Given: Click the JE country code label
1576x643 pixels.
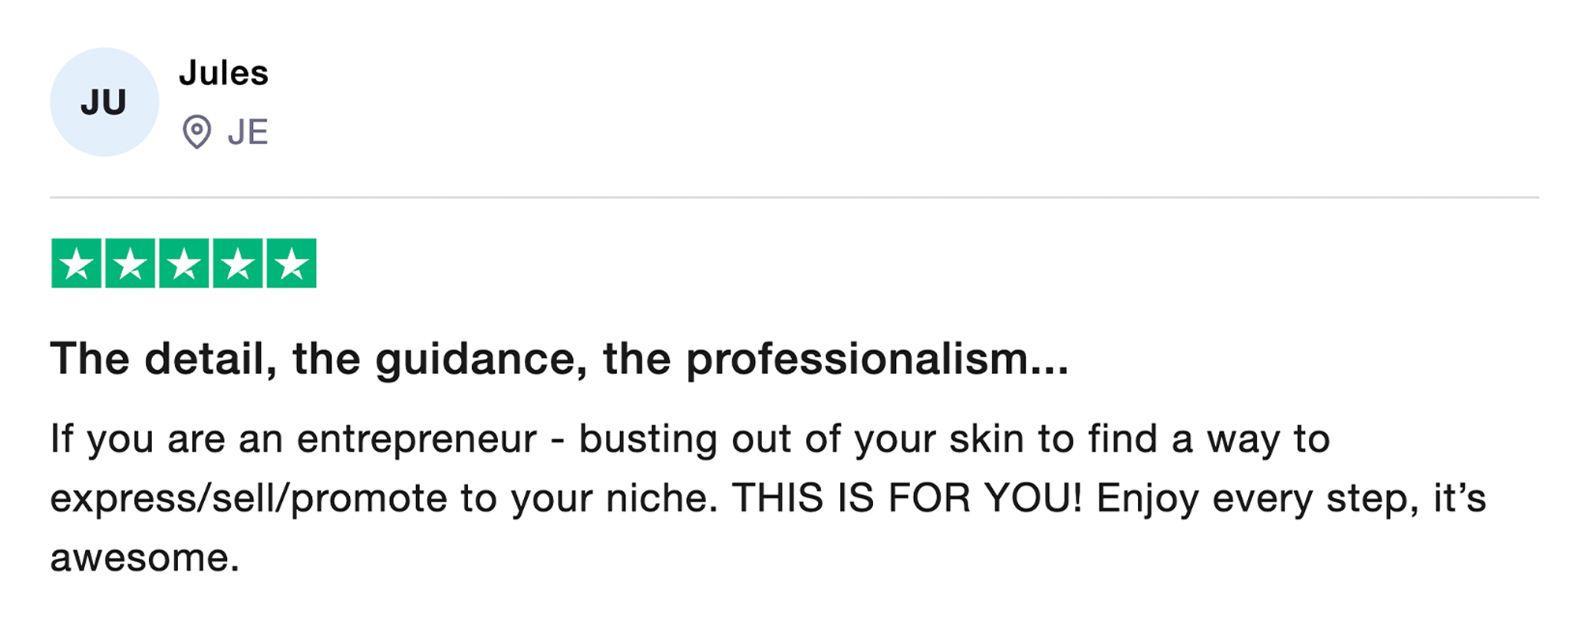Looking at the screenshot, I should [x=248, y=132].
